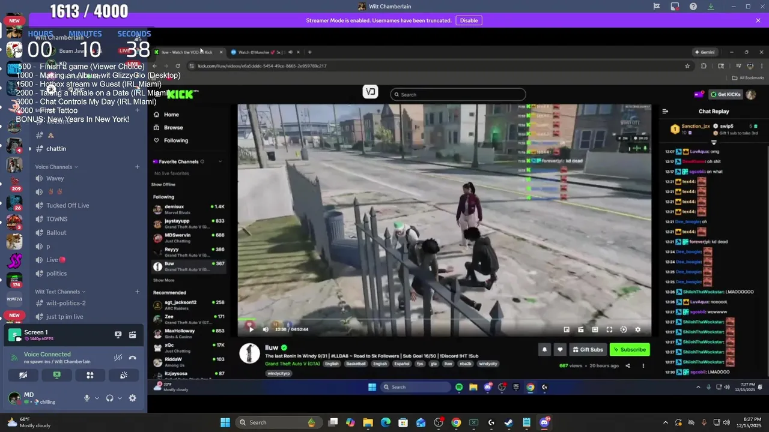Viewport: 769px width, 432px height.
Task: Toggle noise suppression in voice panel
Action: tap(118, 358)
